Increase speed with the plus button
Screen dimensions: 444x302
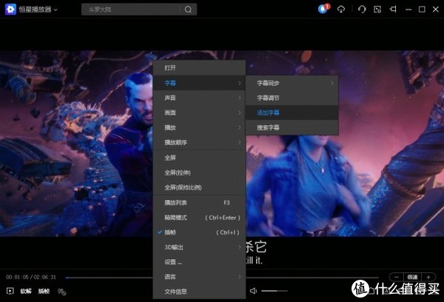point(428,277)
